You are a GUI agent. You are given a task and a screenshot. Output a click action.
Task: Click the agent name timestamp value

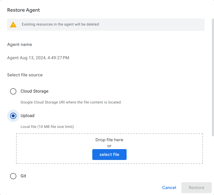[x=38, y=58]
